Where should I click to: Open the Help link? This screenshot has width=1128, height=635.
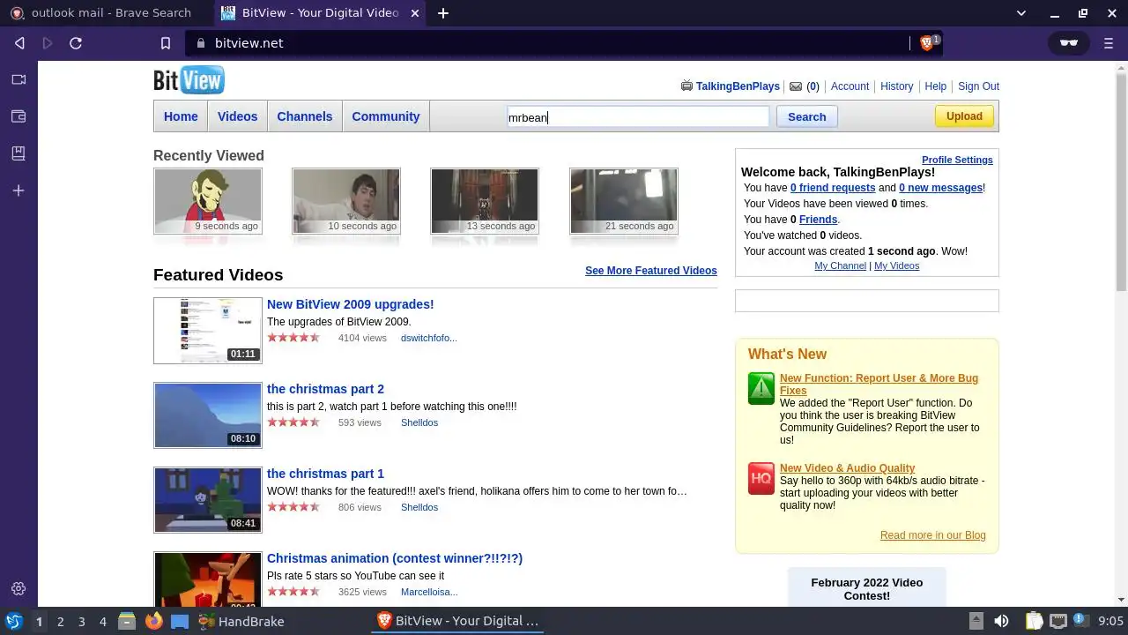click(935, 86)
